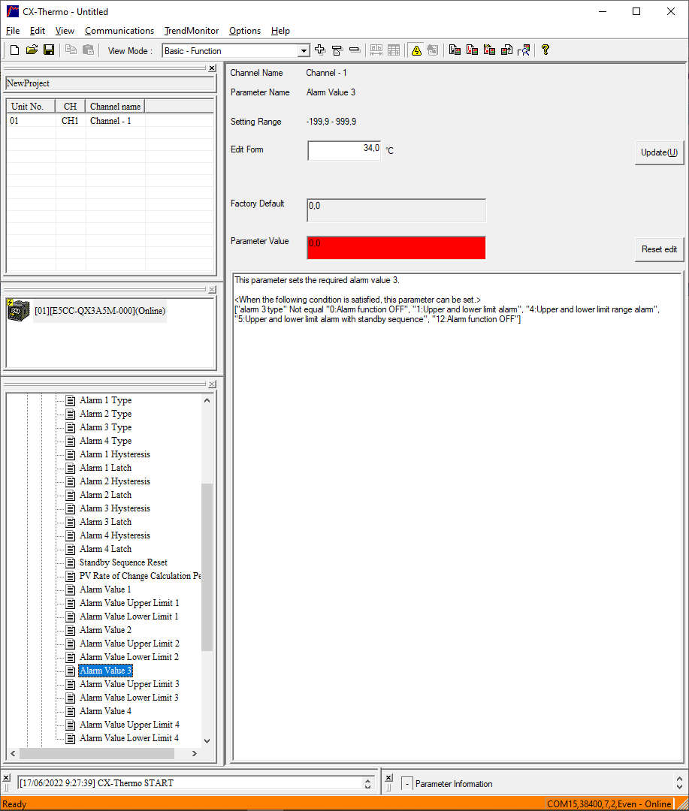Open the Communications menu

tap(119, 31)
